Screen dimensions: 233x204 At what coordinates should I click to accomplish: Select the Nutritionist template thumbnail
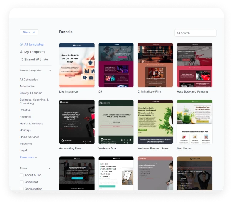click(x=194, y=122)
